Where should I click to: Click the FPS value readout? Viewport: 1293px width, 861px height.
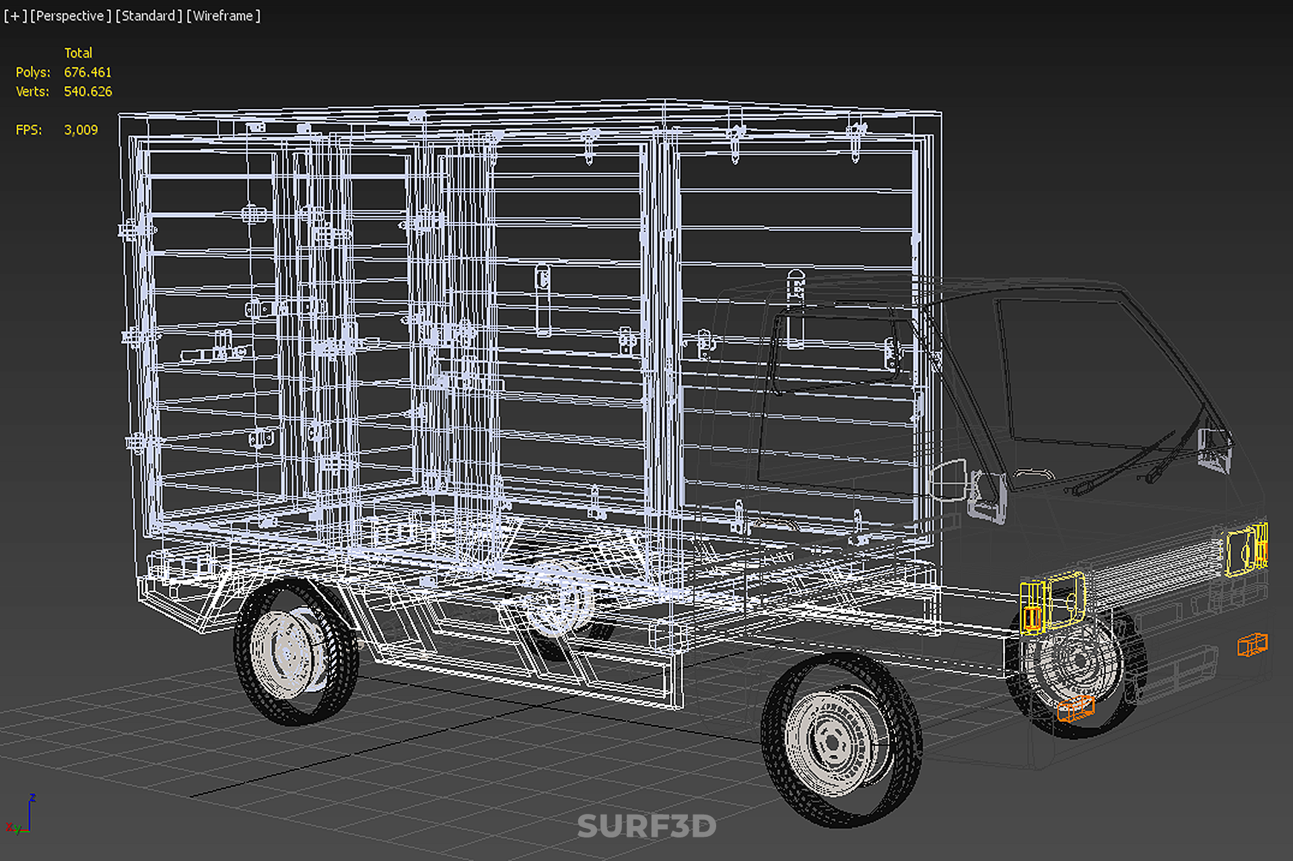81,130
